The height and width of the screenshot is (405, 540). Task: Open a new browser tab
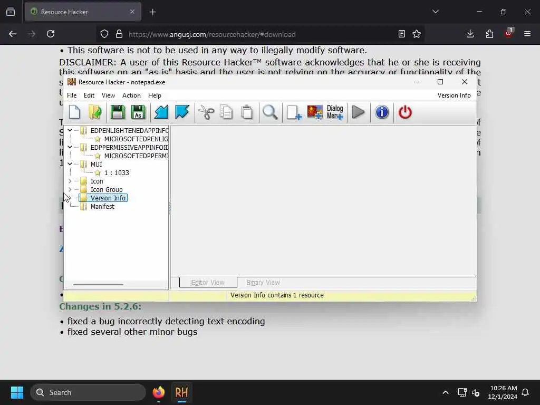click(153, 12)
